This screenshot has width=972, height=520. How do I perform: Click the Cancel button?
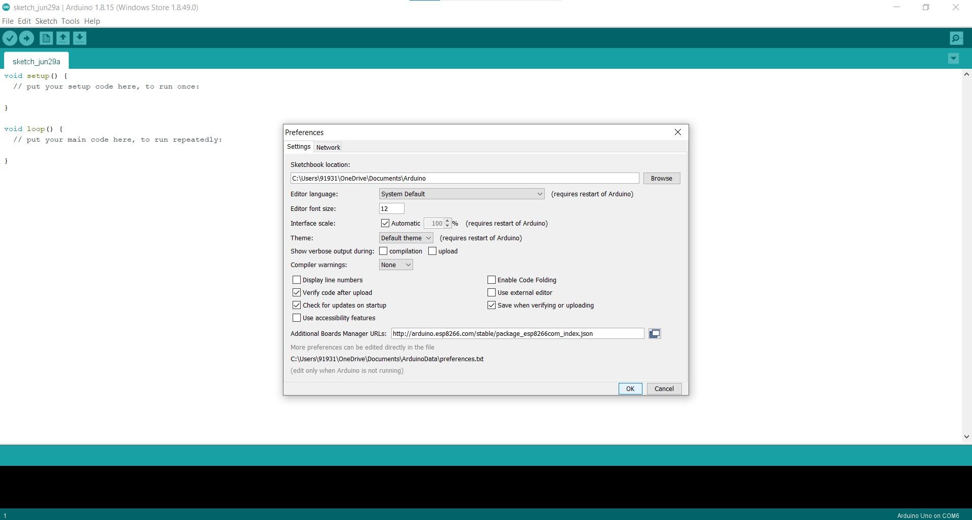pos(664,388)
